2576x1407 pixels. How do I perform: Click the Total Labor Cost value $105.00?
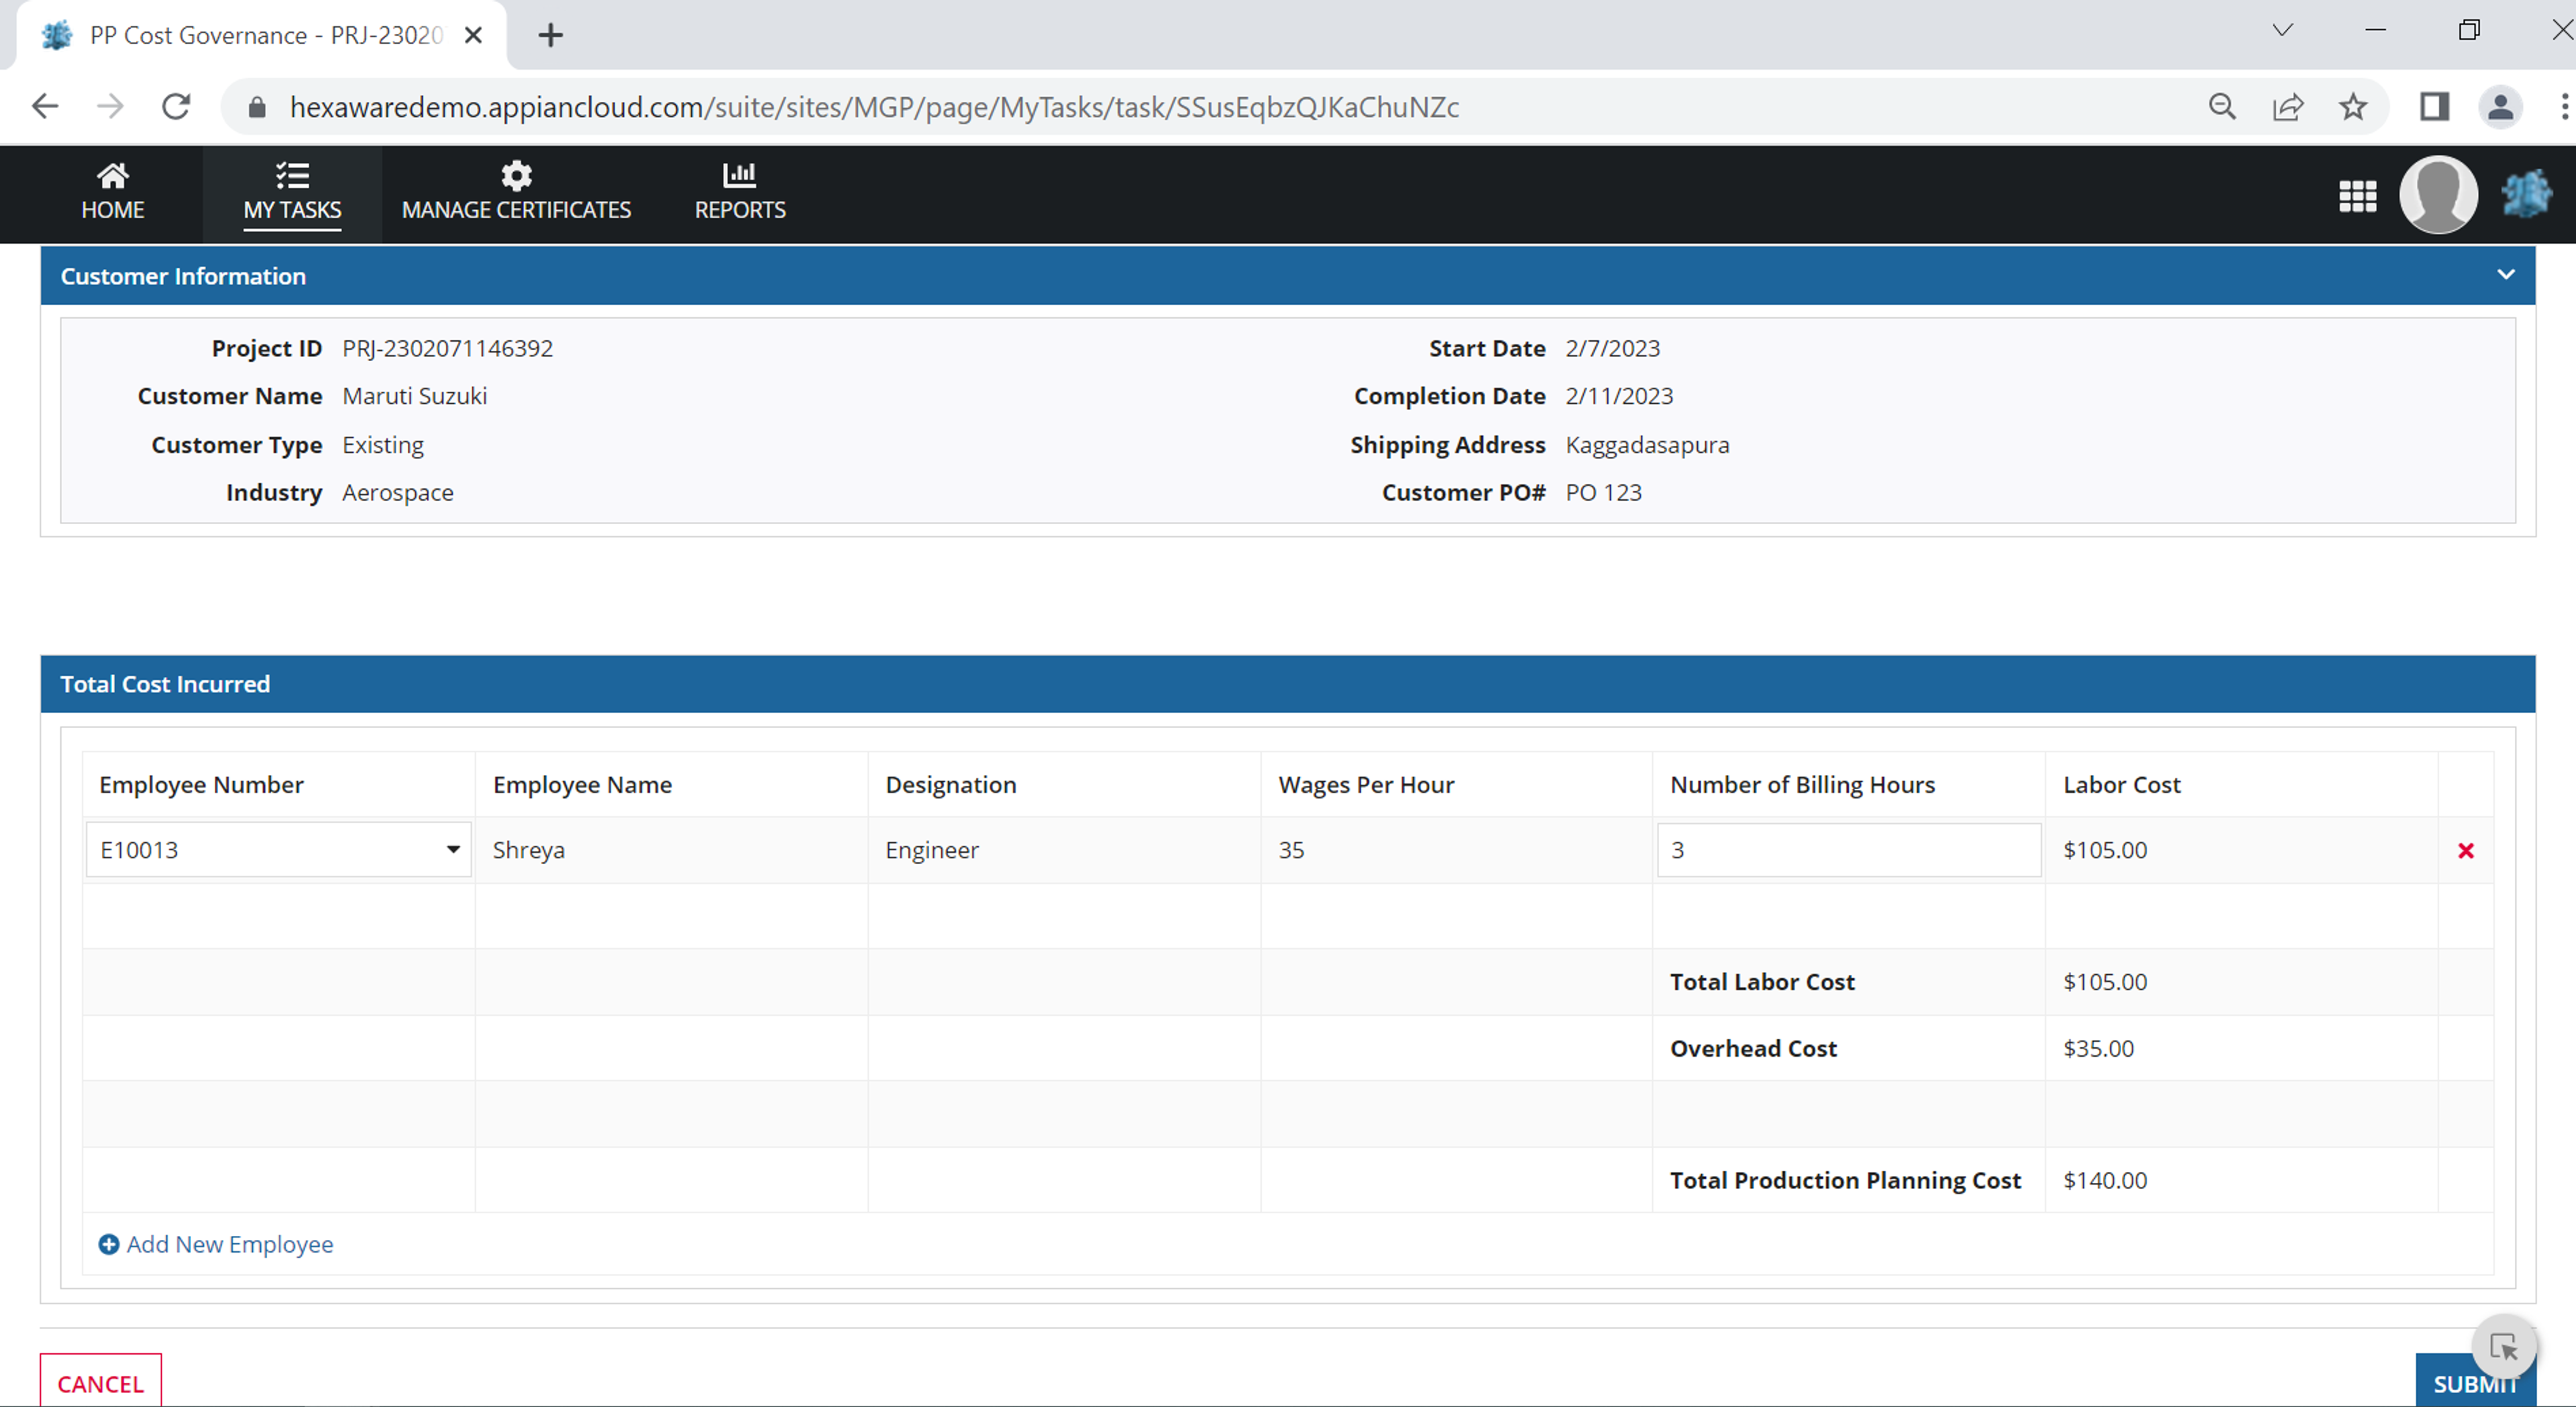(x=2105, y=982)
